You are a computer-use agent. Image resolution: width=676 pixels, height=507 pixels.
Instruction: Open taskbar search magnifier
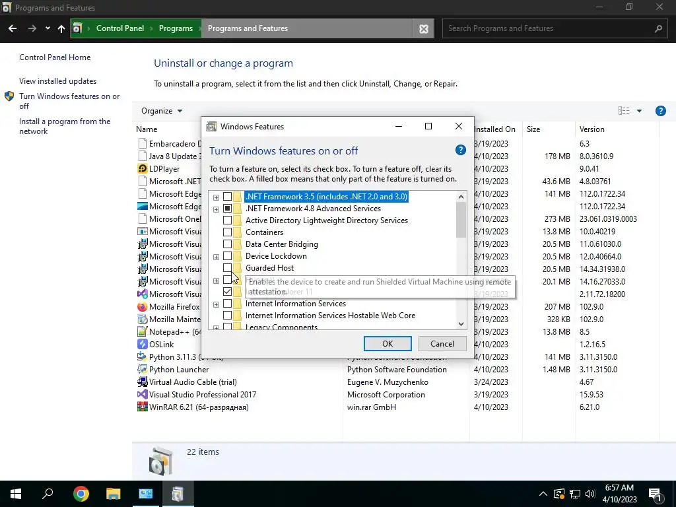(48, 494)
